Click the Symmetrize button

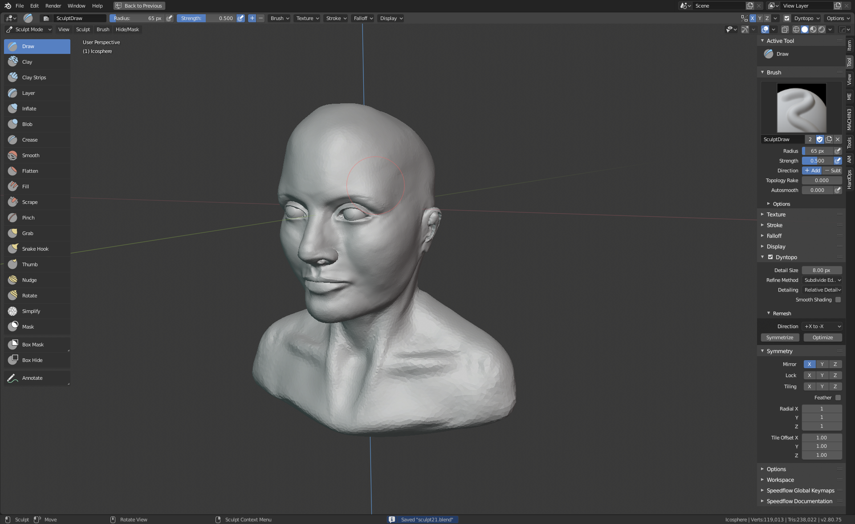[779, 337]
